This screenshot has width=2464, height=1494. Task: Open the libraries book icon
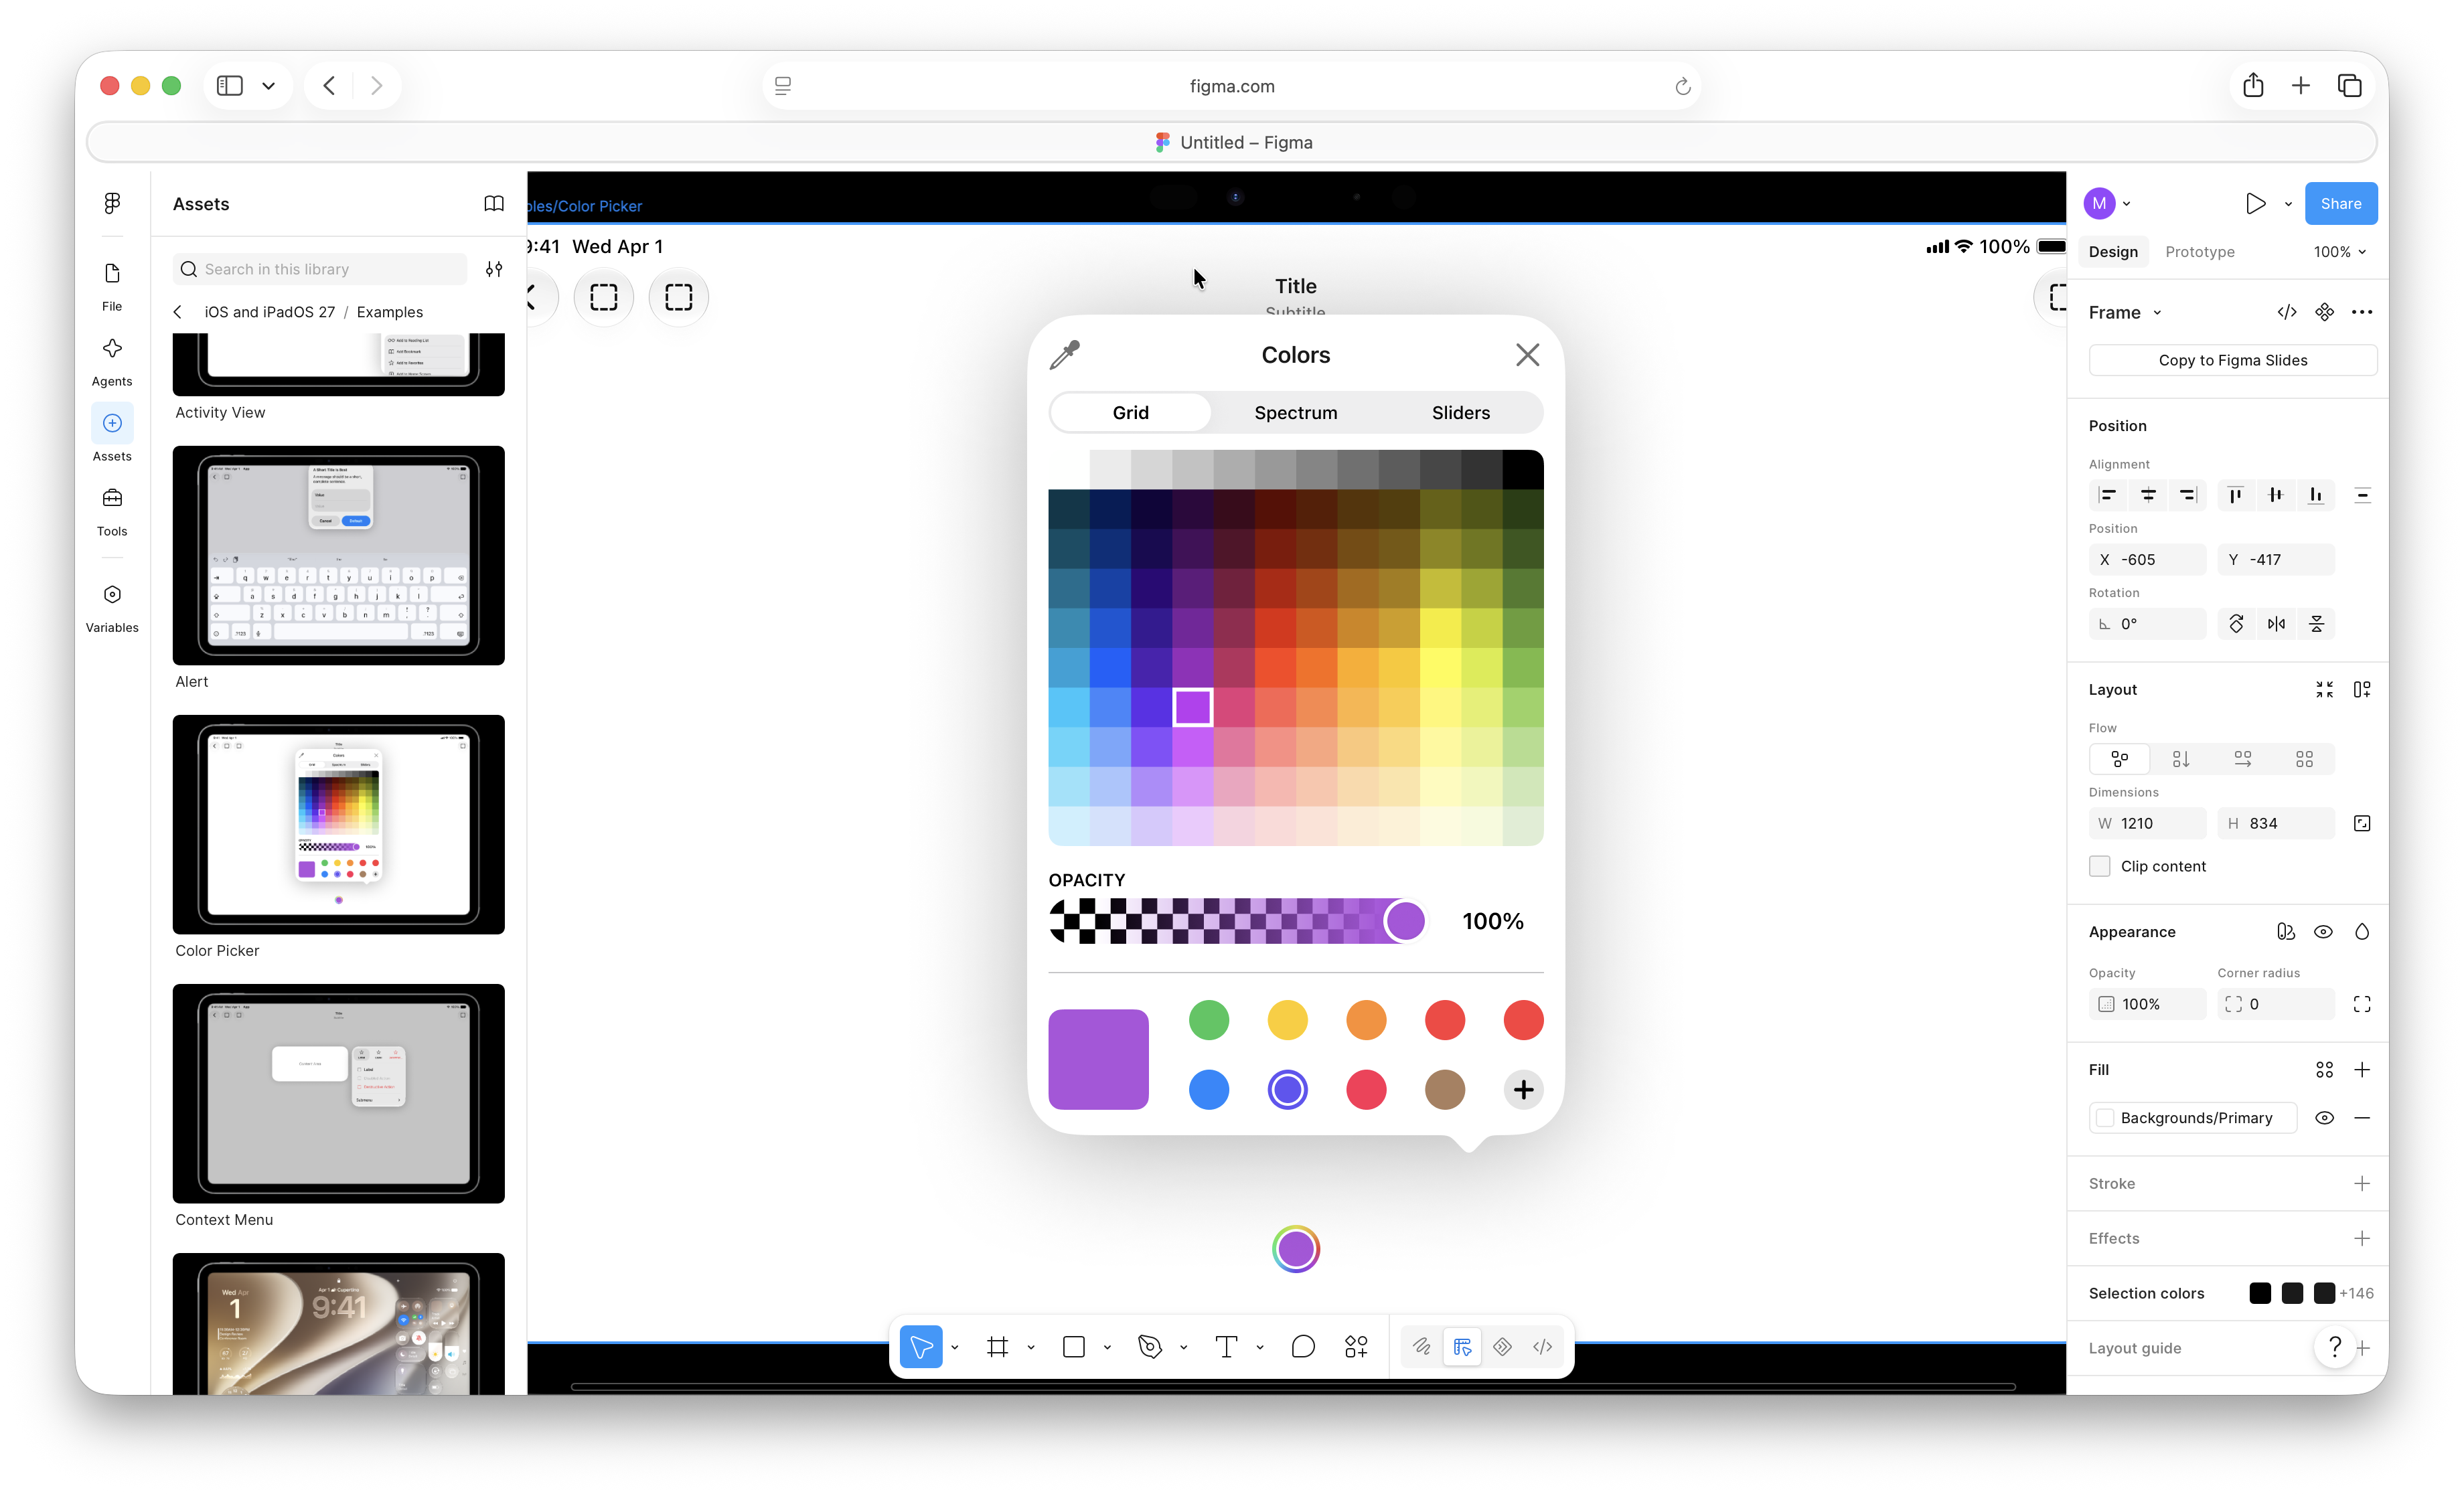[x=494, y=203]
